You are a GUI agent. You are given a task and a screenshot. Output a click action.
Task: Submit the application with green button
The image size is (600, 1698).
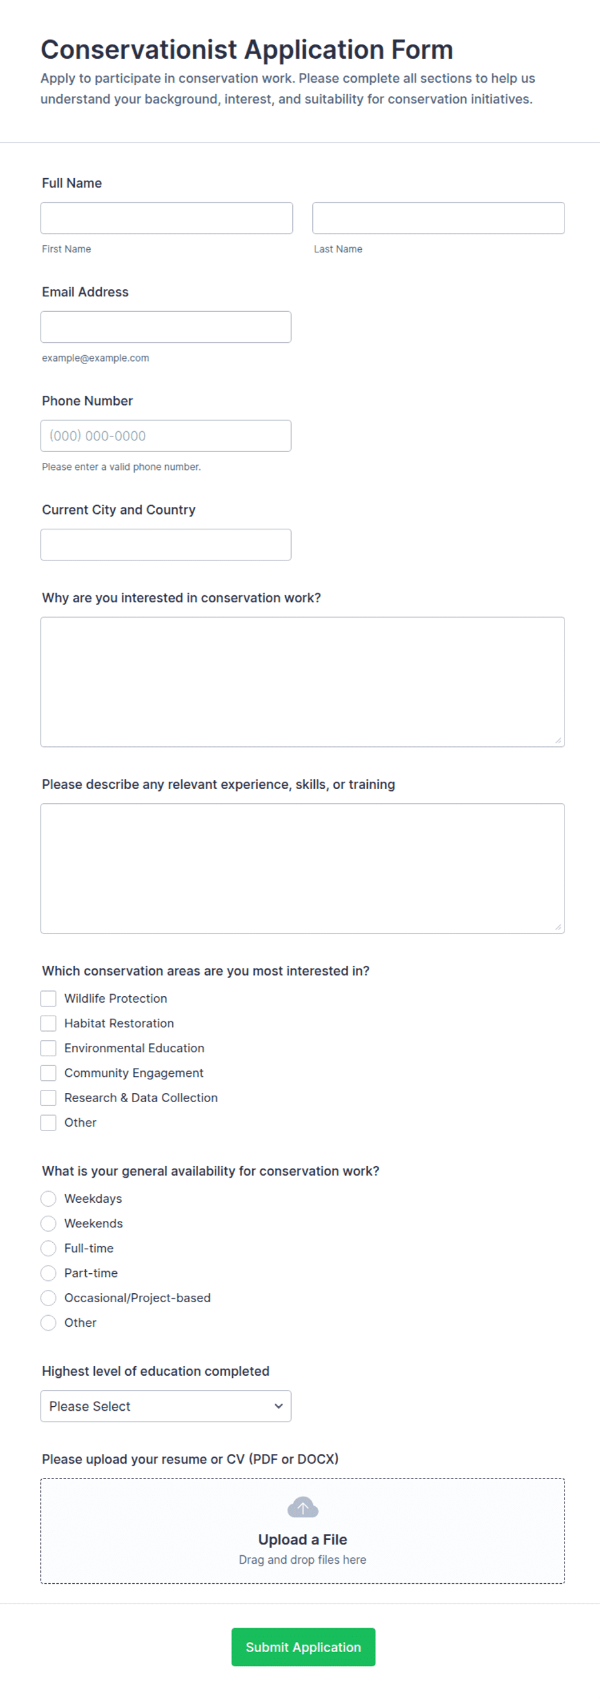303,1646
